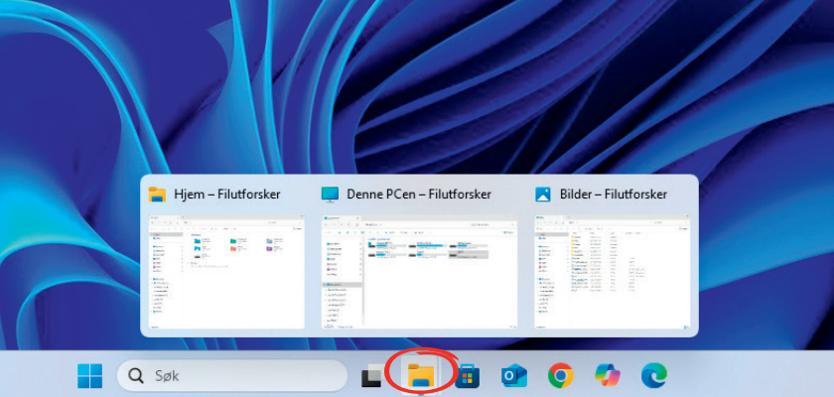Click the 'Bilder – Filutforsker' title text
This screenshot has height=397, width=834.
click(x=613, y=195)
